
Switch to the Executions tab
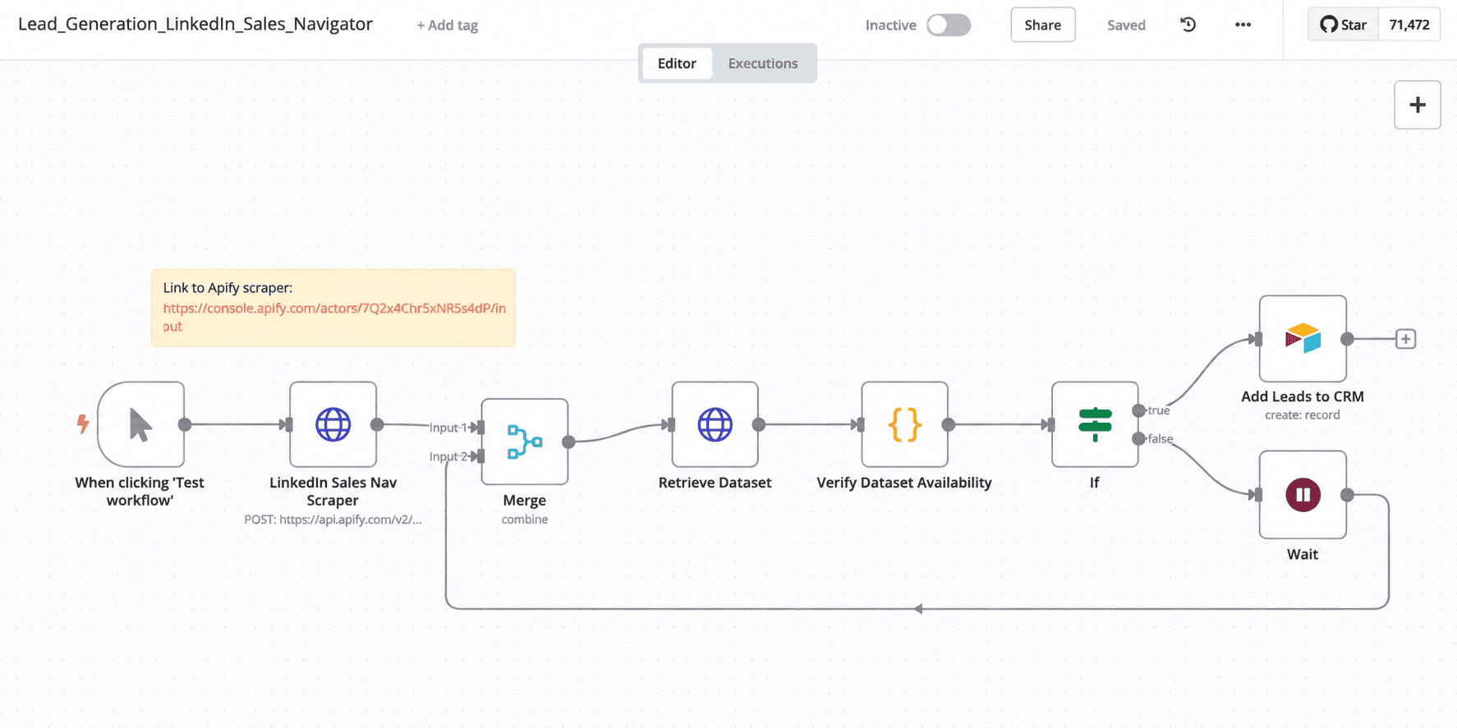click(762, 63)
